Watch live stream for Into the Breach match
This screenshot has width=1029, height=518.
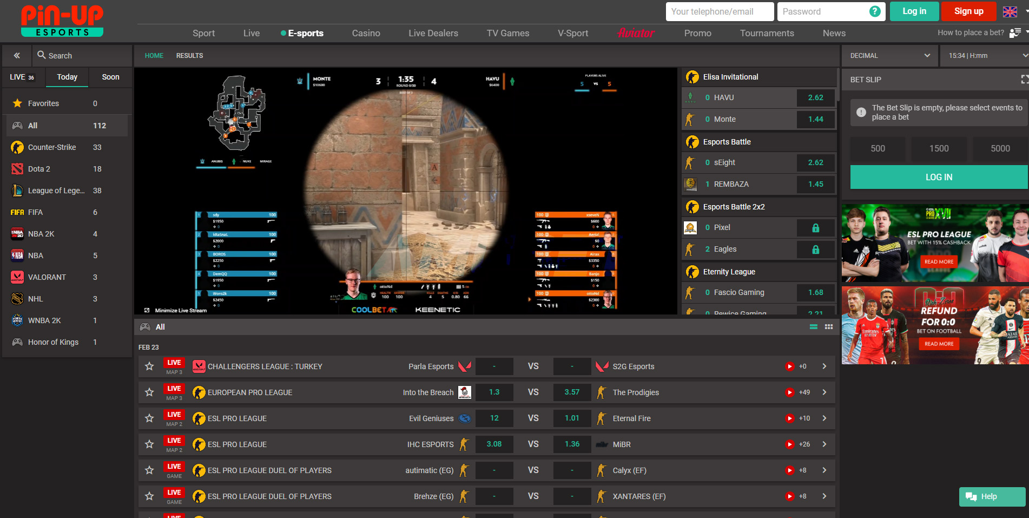coord(789,392)
